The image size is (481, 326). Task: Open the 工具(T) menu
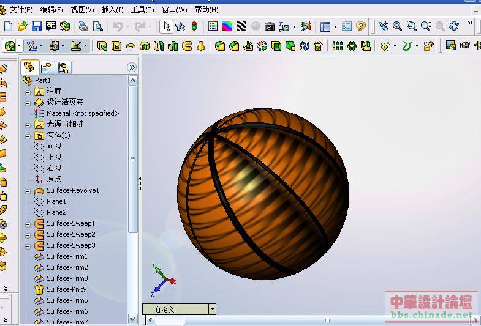tap(142, 10)
